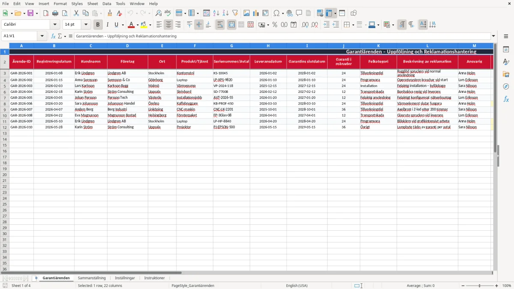Click the Sort Descending icon
This screenshot has width=514, height=289.
point(226,13)
